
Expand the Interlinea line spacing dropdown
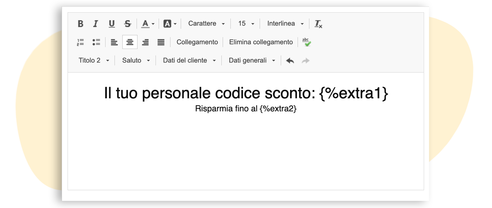285,24
